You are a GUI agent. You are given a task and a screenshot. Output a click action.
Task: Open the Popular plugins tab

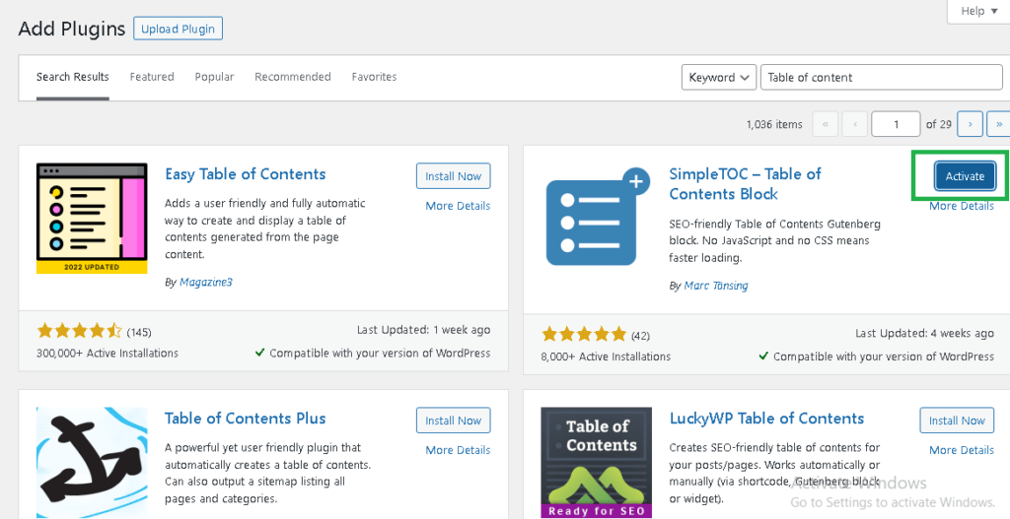(x=214, y=77)
